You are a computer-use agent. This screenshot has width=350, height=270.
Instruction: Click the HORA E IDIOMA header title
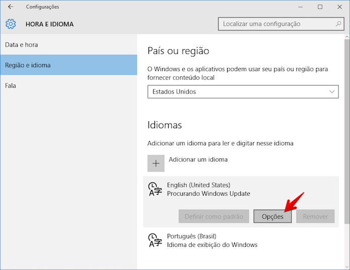pyautogui.click(x=49, y=24)
